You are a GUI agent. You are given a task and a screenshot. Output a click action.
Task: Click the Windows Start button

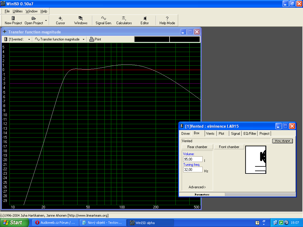pyautogui.click(x=14, y=223)
